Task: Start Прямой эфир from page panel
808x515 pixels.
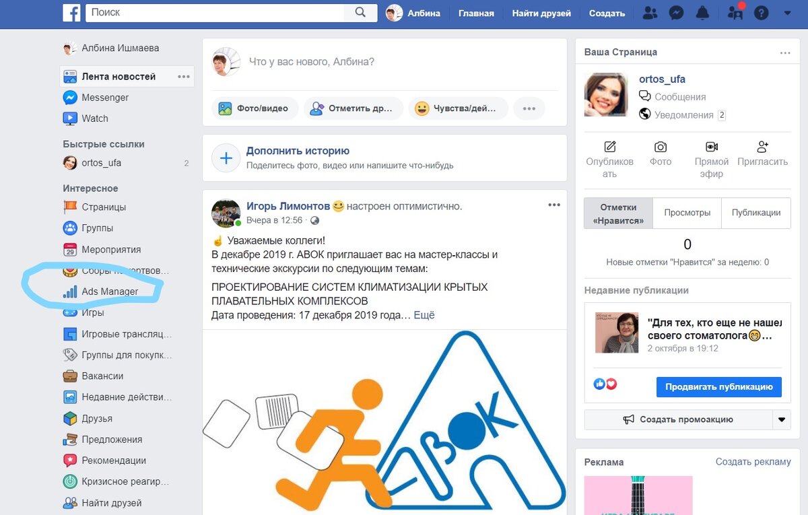Action: point(712,147)
